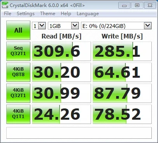Open the Language menu
The image size is (158, 143).
pyautogui.click(x=88, y=14)
